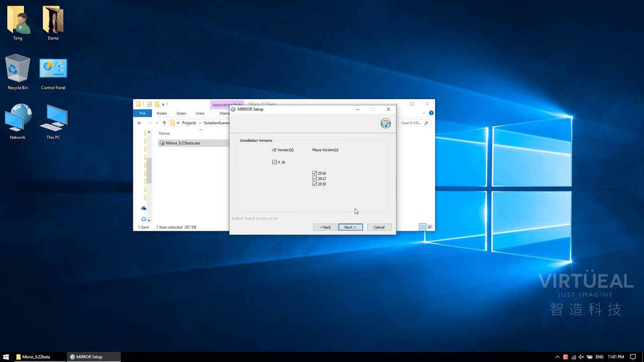This screenshot has height=362, width=644.
Task: Click the red C tray application icon
Action: [x=566, y=357]
